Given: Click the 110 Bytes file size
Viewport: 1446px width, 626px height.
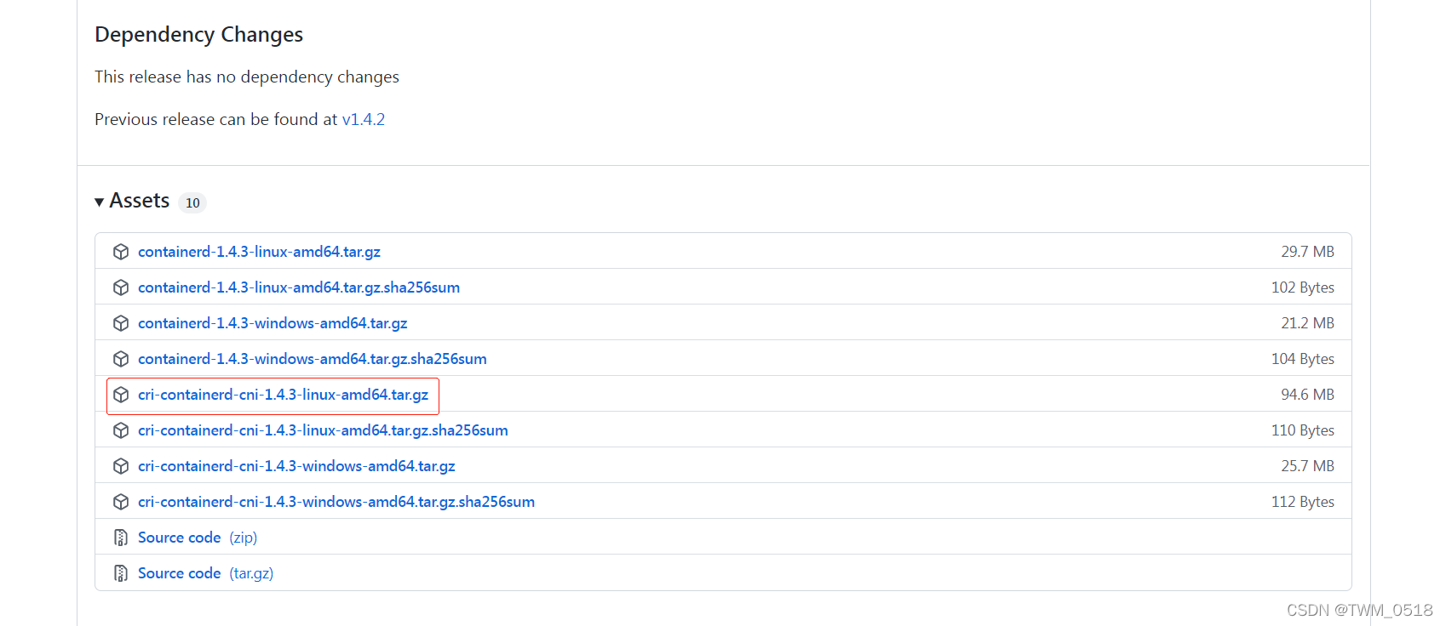Looking at the screenshot, I should [x=1303, y=430].
